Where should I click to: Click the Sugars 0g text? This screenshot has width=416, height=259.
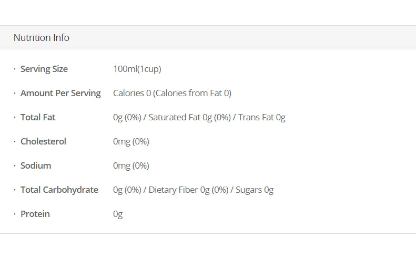pyautogui.click(x=255, y=190)
